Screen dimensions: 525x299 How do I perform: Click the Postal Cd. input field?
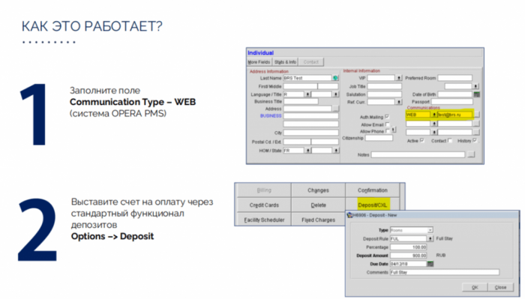(x=297, y=142)
